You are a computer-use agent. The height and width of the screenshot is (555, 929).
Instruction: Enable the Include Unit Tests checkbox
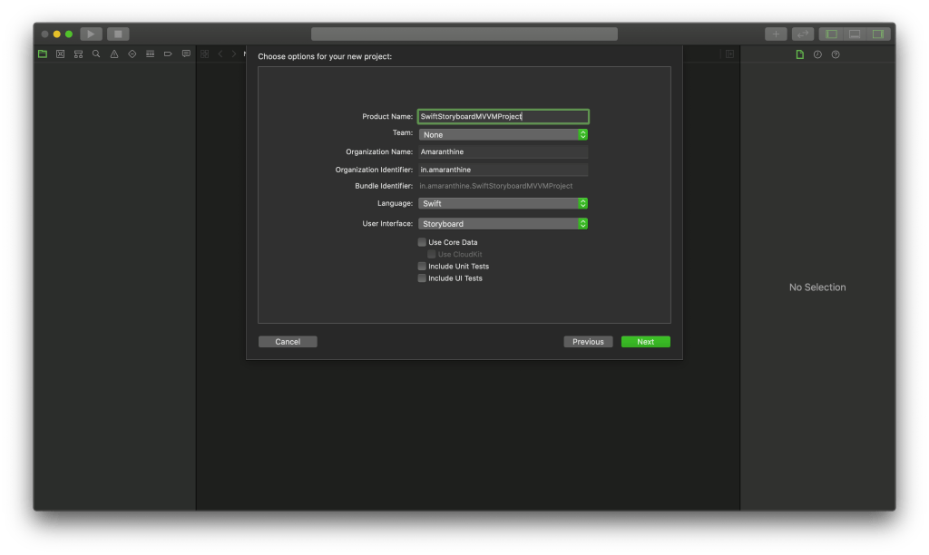tap(422, 267)
